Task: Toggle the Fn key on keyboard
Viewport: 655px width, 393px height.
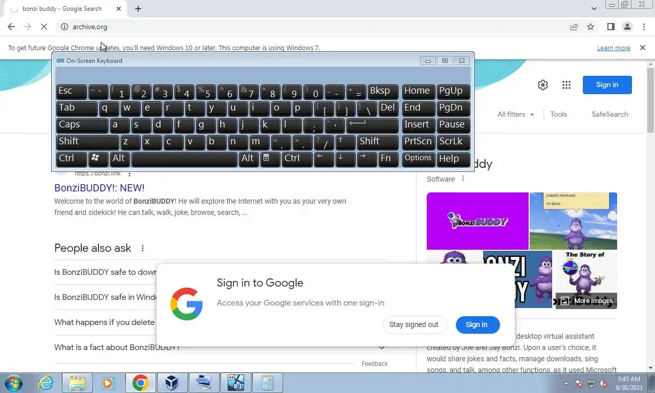Action: pyautogui.click(x=388, y=159)
